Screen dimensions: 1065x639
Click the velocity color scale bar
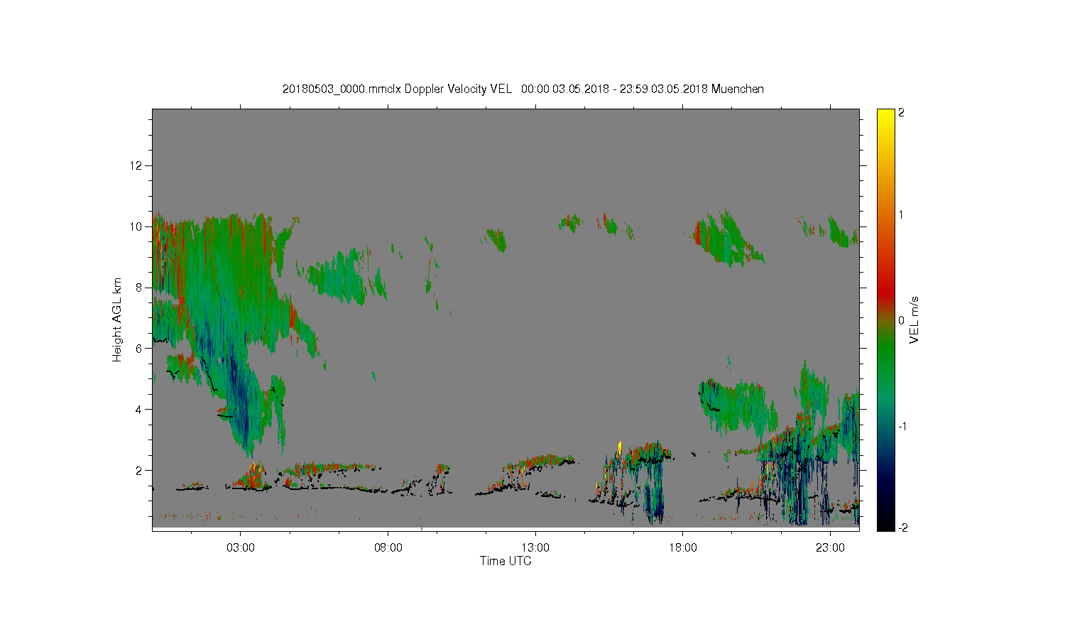[885, 319]
